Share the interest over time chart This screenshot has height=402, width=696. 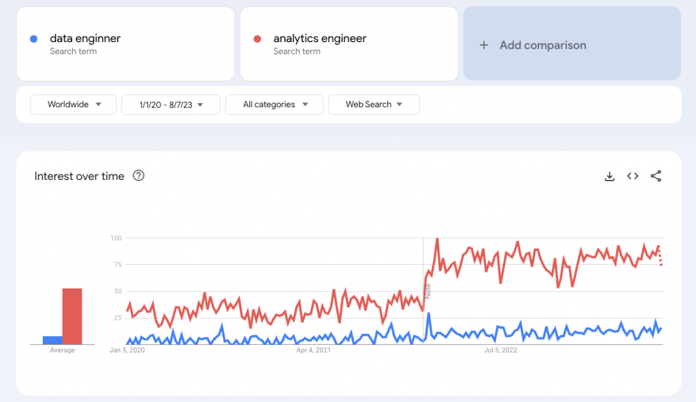tap(656, 177)
